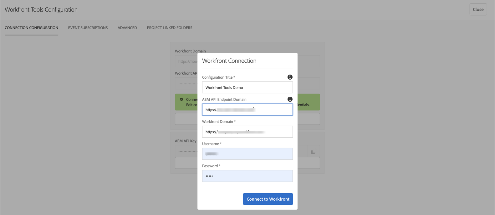Switch to the Event Subscriptions tab

(x=88, y=28)
